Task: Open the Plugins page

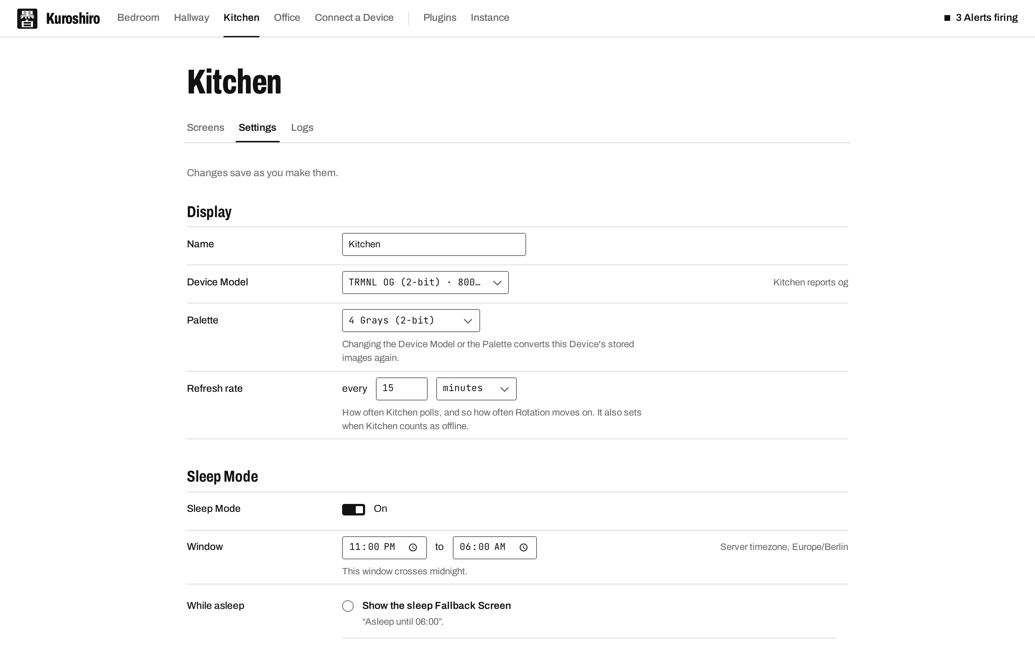Action: coord(440,18)
